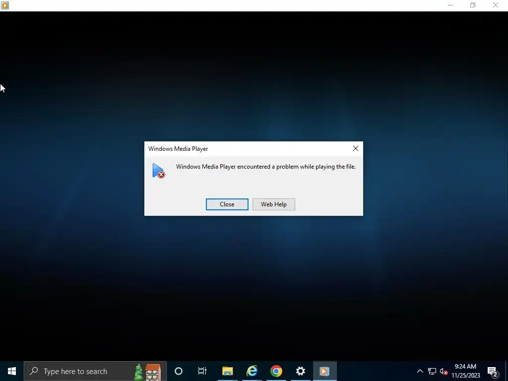Select Windows Media Player taskbar button
This screenshot has height=381, width=508.
click(x=324, y=371)
